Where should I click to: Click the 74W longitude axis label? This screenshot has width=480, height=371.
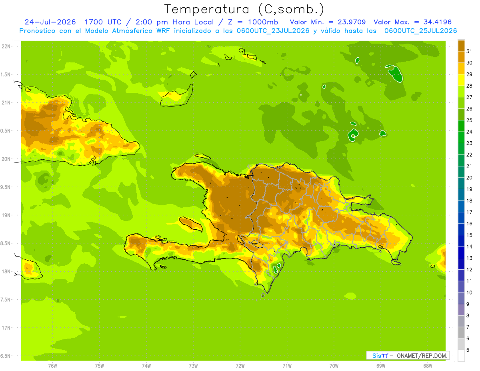(146, 366)
